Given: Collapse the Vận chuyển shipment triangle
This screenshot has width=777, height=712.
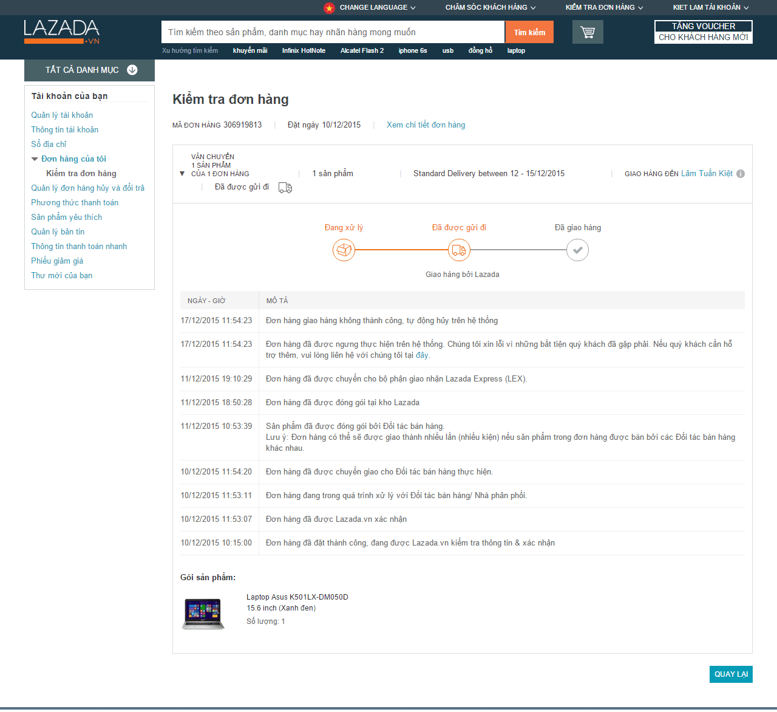Looking at the screenshot, I should 182,174.
